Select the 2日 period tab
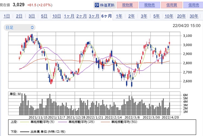Screen dimensions: 203x136 pos(19,16)
